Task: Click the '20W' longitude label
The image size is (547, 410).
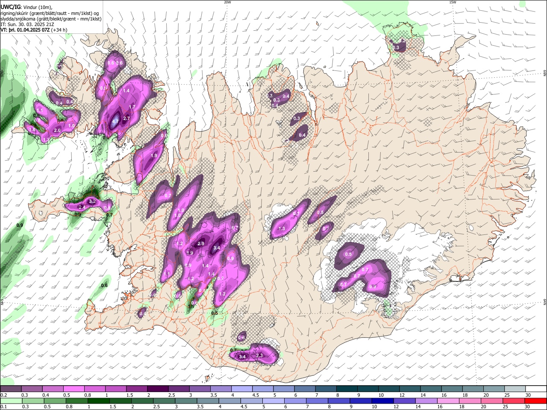Action: 227,2
